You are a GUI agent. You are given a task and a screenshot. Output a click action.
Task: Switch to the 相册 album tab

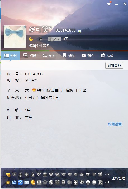click(x=30, y=56)
